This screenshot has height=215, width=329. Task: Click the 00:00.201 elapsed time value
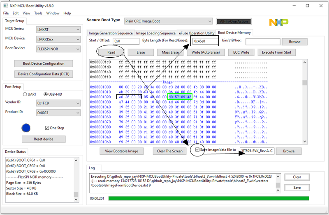click(x=97, y=198)
